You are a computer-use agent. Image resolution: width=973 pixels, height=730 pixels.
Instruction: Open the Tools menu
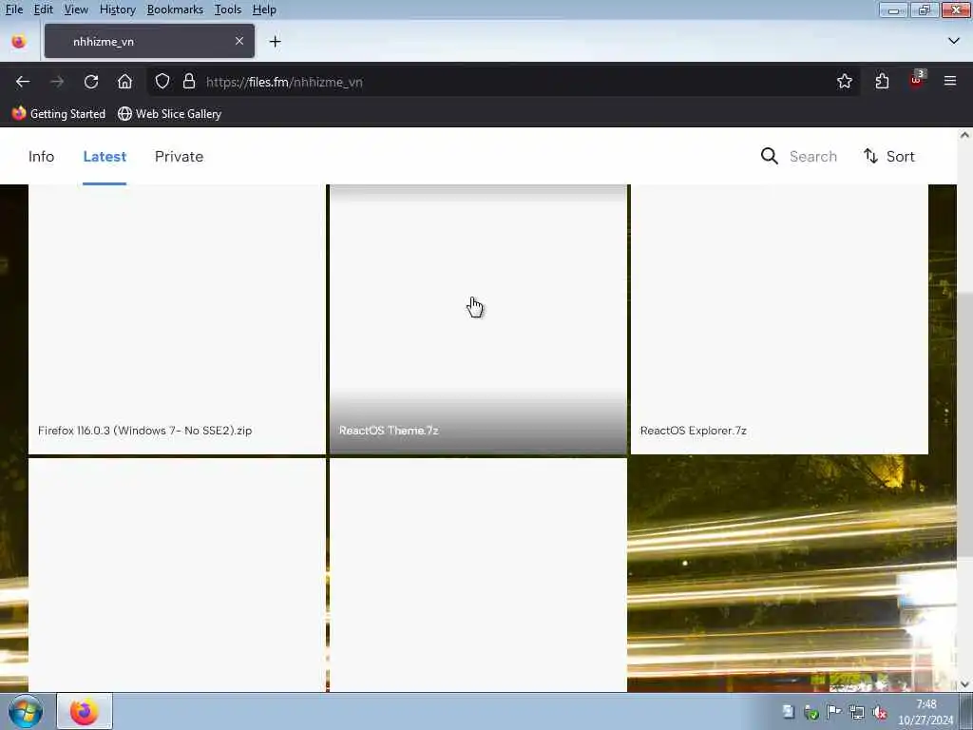point(228,10)
